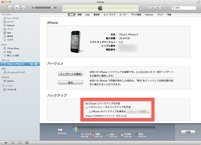This screenshot has height=145, width=201.
Task: Open Ping in the sidebar
Action: pyautogui.click(x=9, y=52)
